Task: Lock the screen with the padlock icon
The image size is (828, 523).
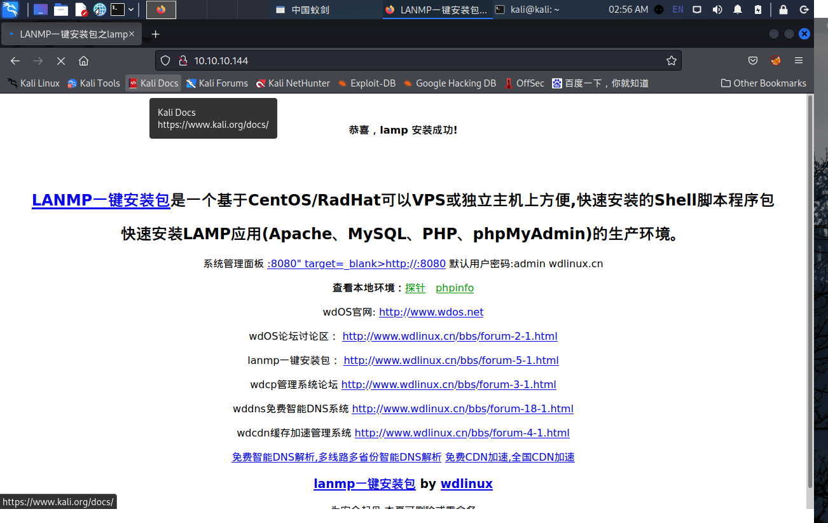Action: coord(783,10)
